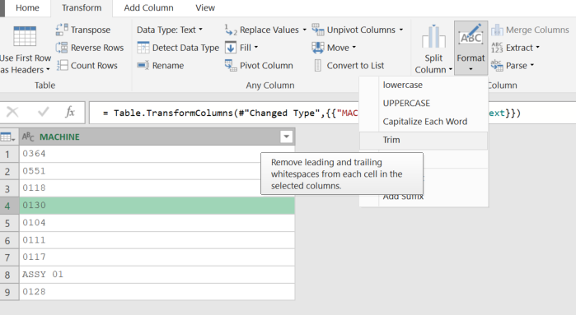This screenshot has width=576, height=315.
Task: Switch to the Add Column tab
Action: (148, 7)
